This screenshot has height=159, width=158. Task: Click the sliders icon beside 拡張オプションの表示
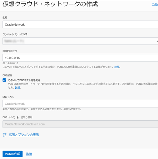coord(4,135)
